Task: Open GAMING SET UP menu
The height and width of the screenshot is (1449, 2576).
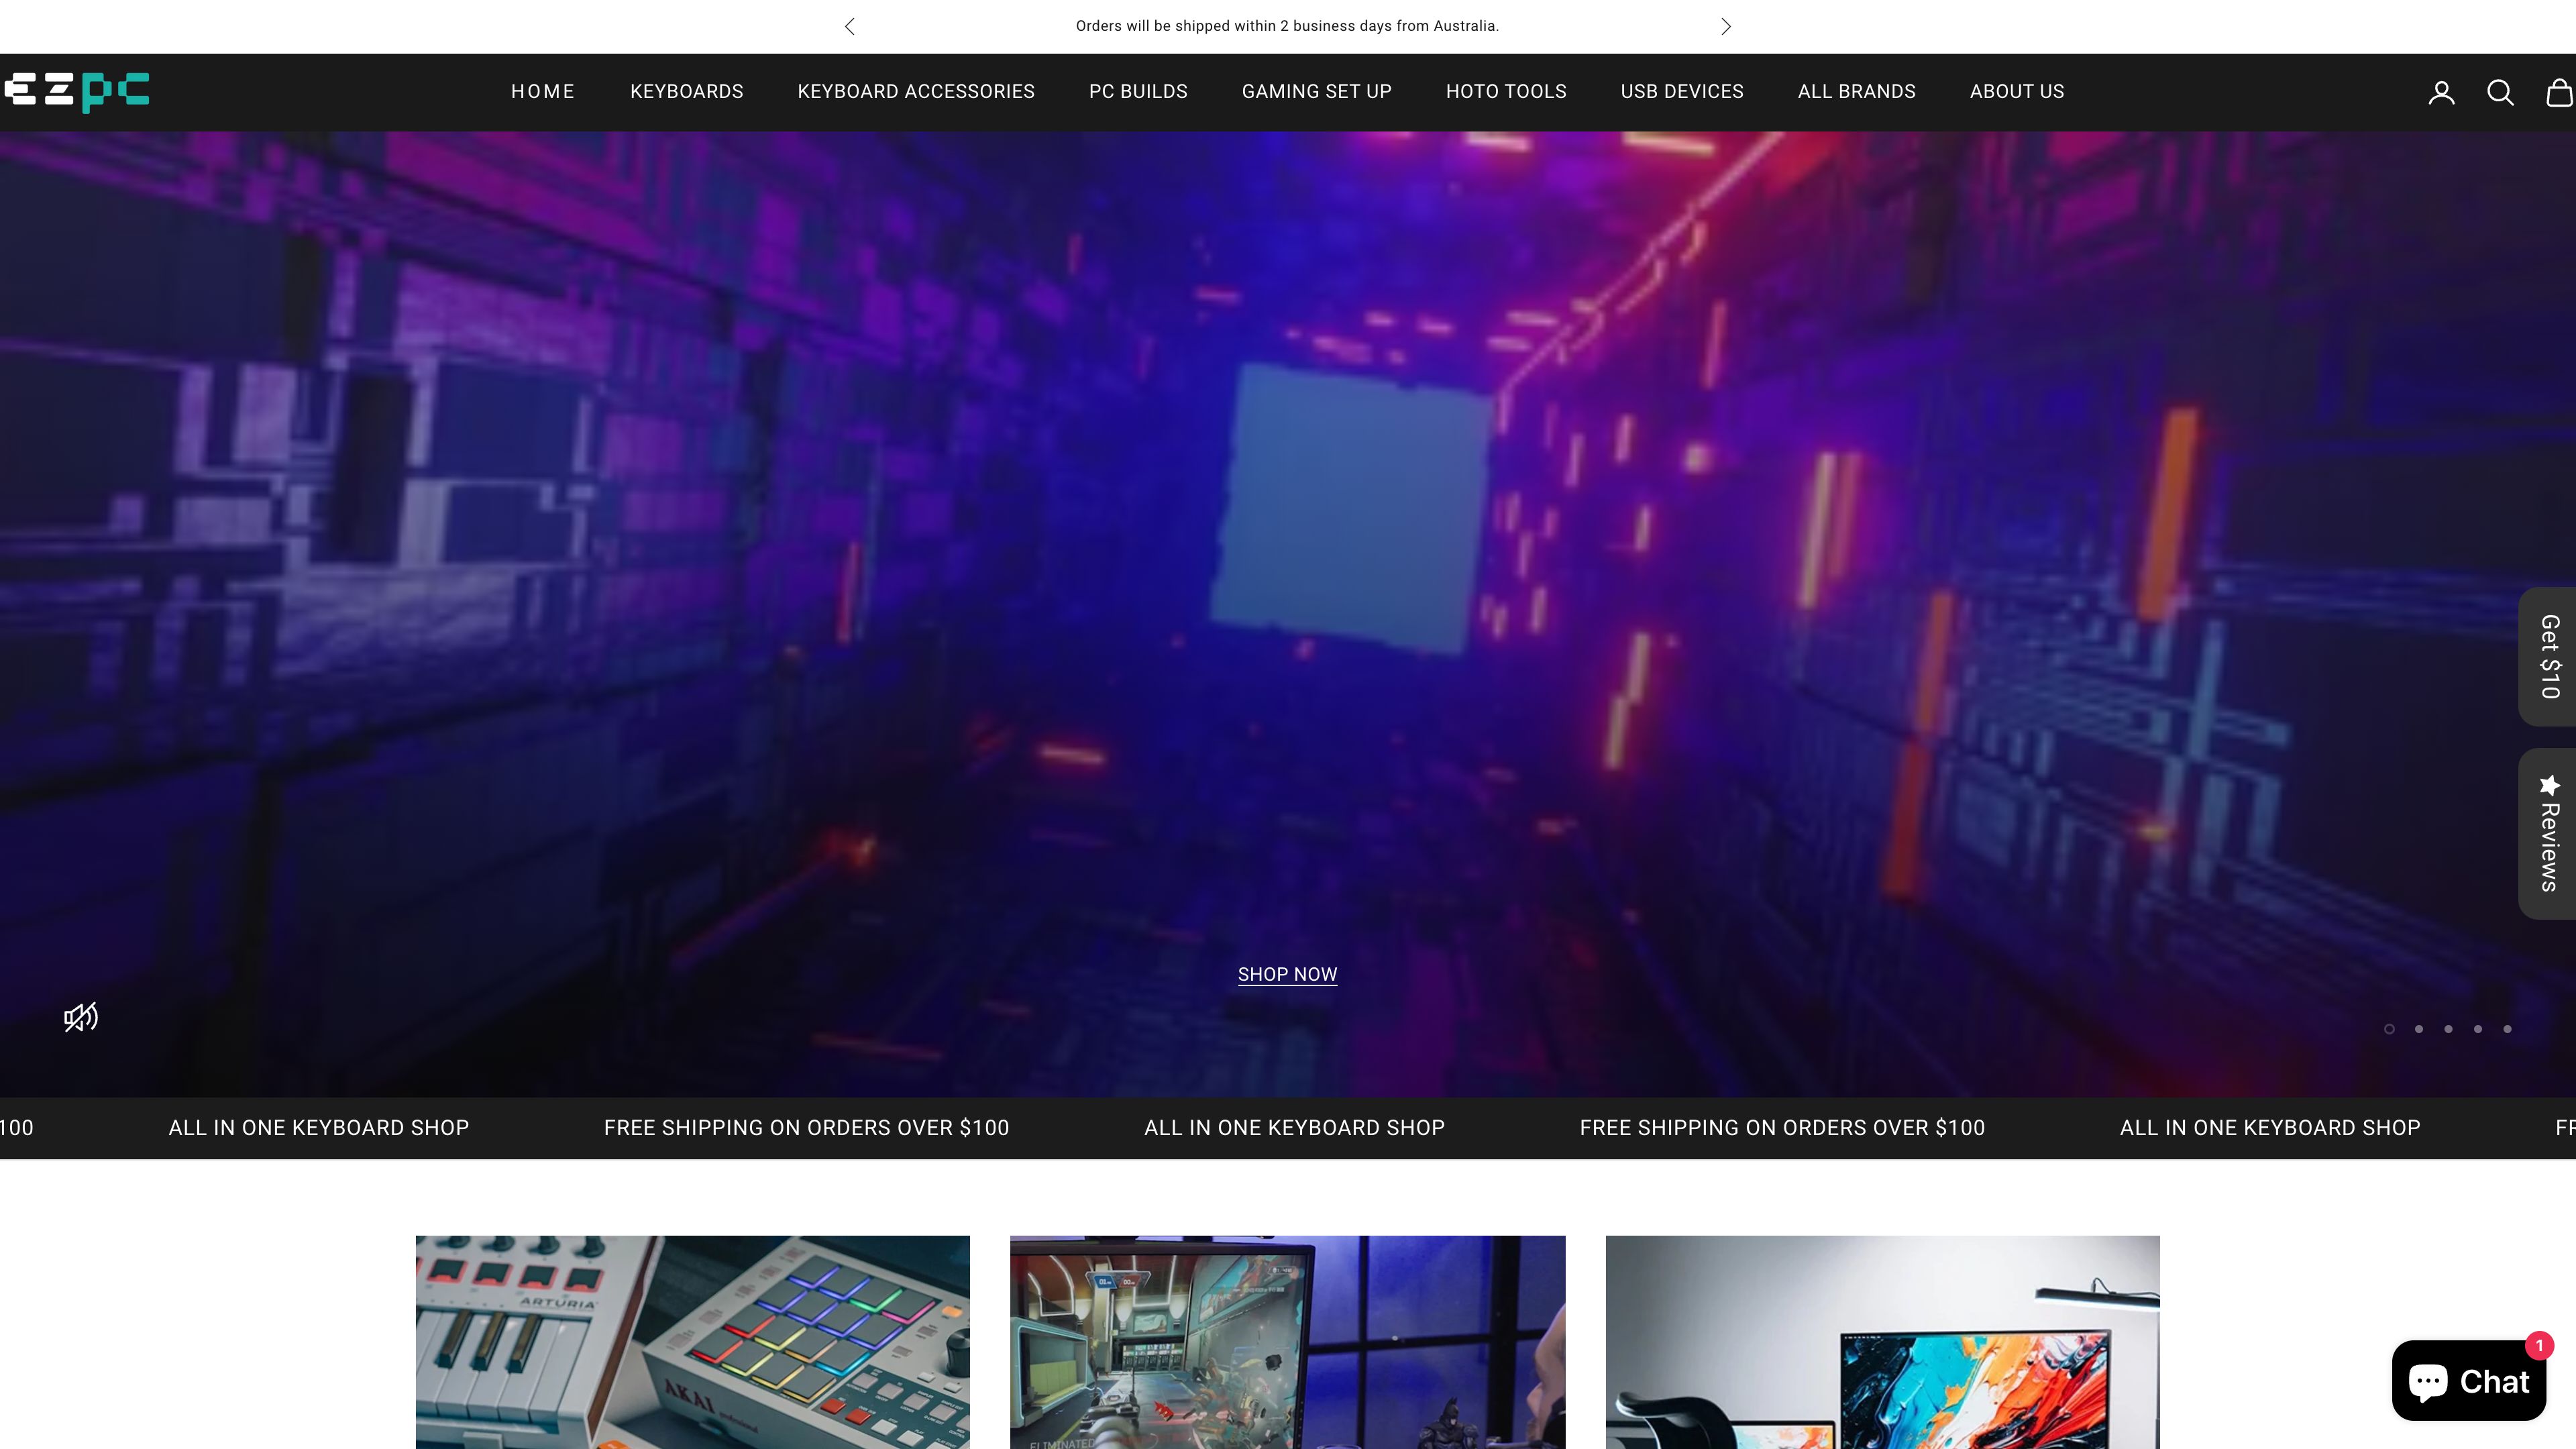Action: (x=1316, y=92)
